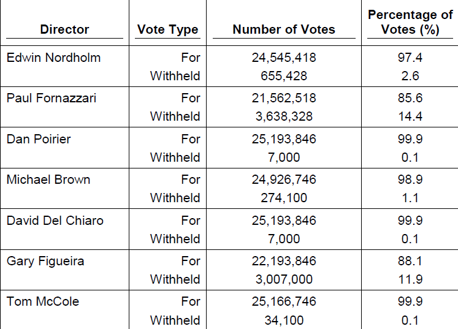Click the Vote Type column header
Image resolution: width=458 pixels, height=329 pixels.
coord(167,30)
